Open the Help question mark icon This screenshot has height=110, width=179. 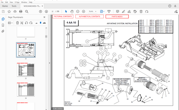[x=170, y=6]
